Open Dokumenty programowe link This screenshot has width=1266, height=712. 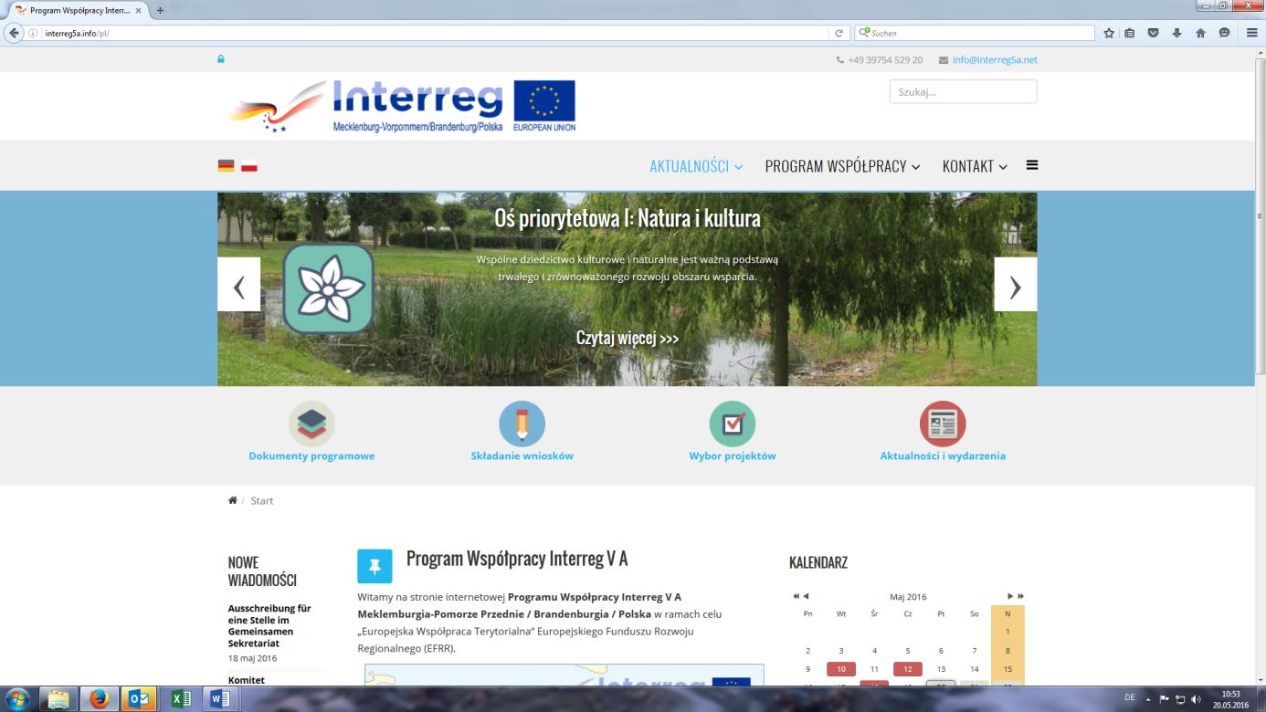pyautogui.click(x=311, y=455)
